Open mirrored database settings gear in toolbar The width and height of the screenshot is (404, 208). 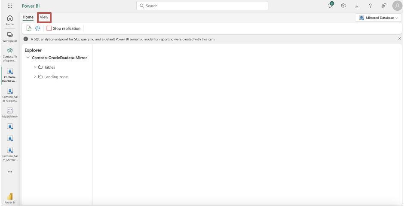pyautogui.click(x=38, y=28)
